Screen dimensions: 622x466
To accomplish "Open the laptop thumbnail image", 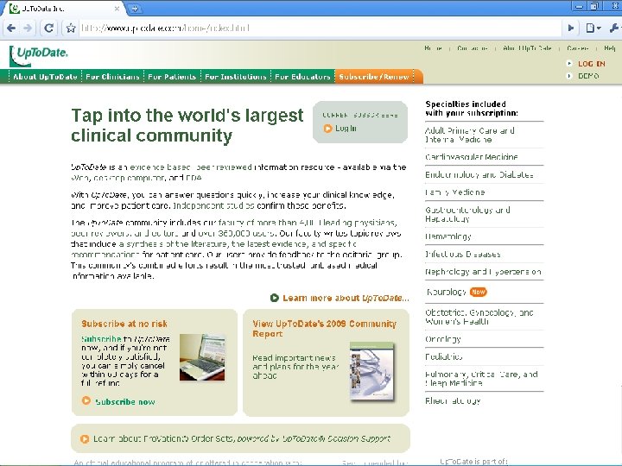I will click(x=202, y=357).
